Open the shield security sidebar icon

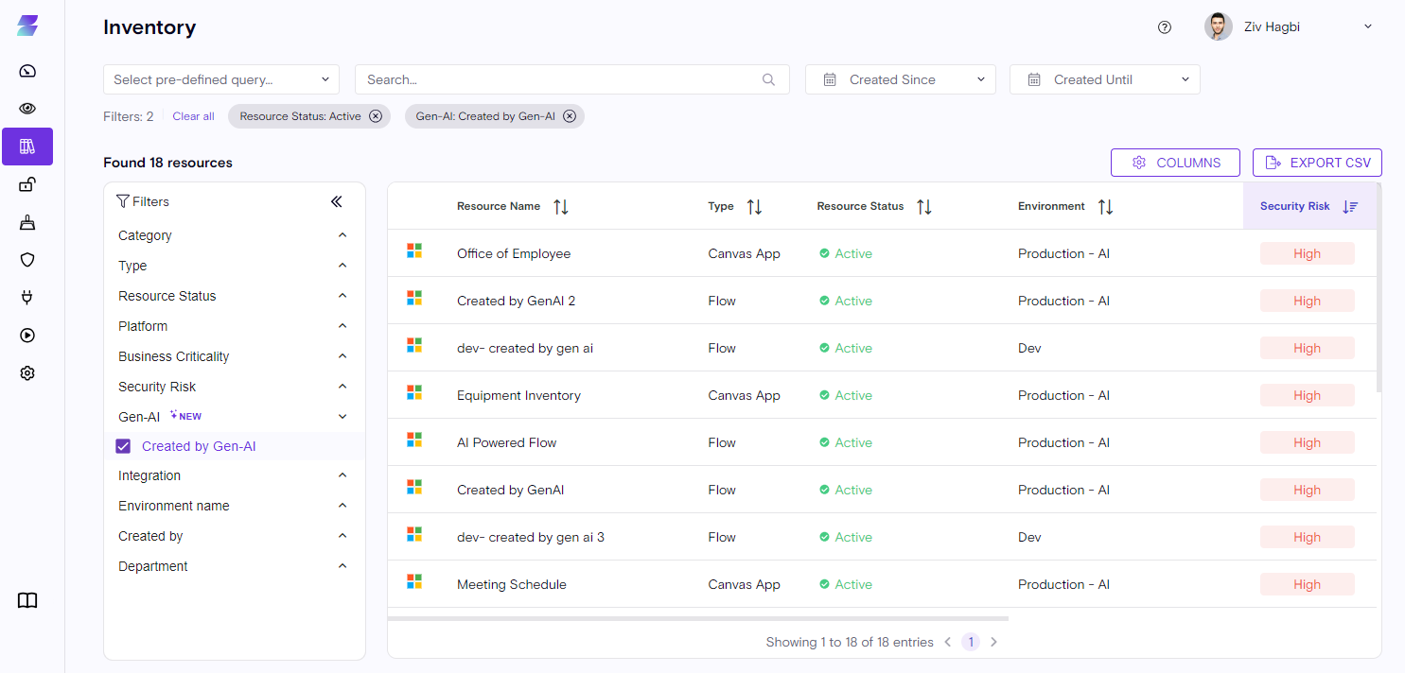pyautogui.click(x=27, y=260)
